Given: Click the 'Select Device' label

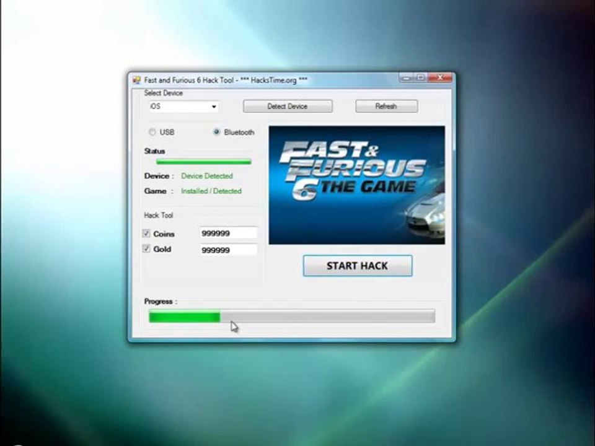Looking at the screenshot, I should coord(164,93).
